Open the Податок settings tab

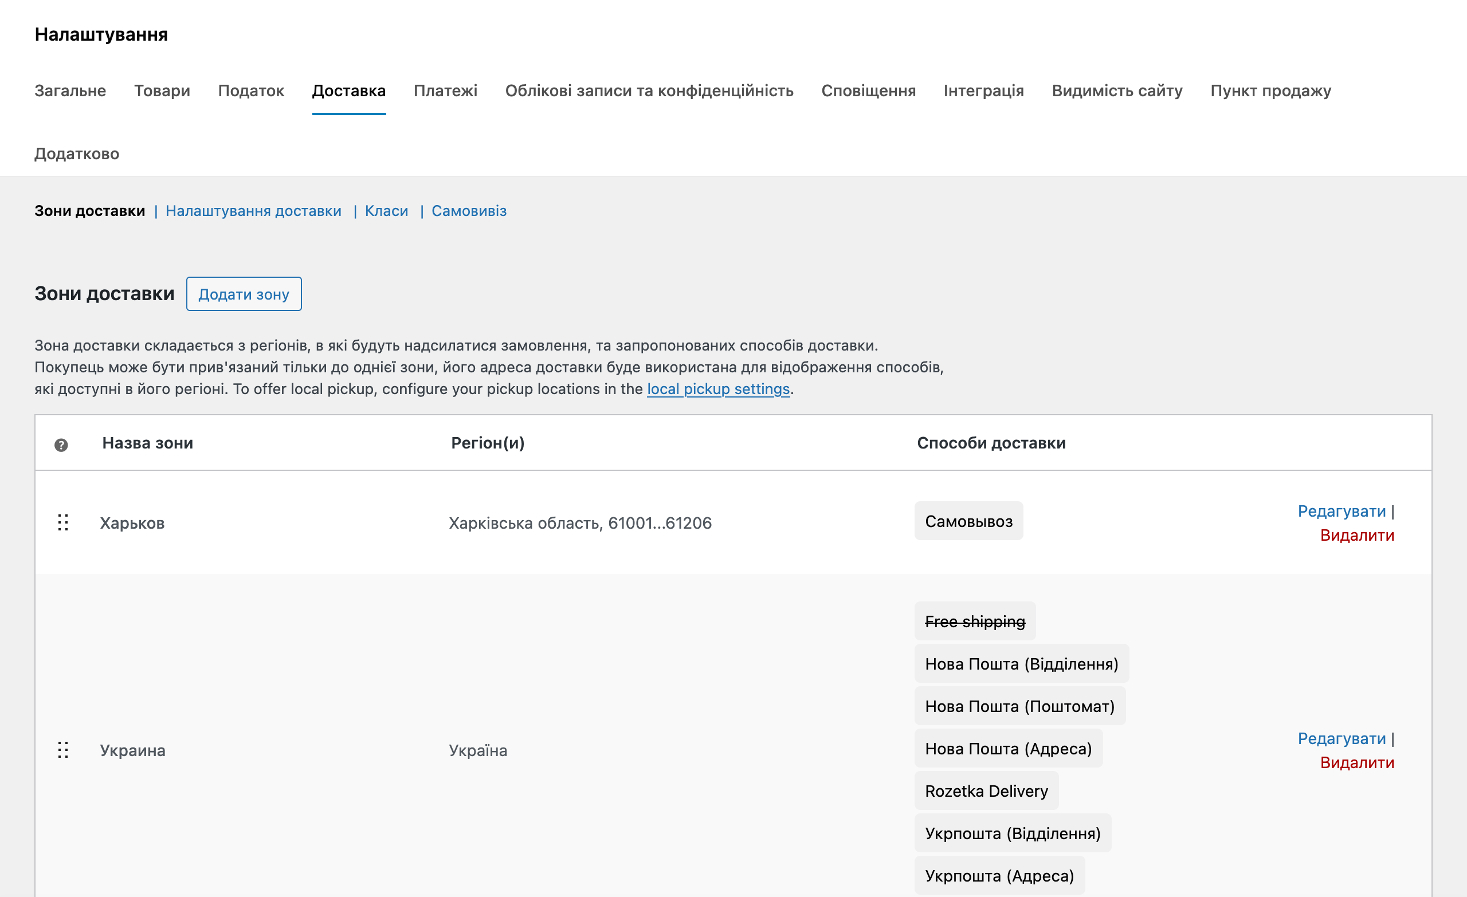pyautogui.click(x=251, y=91)
